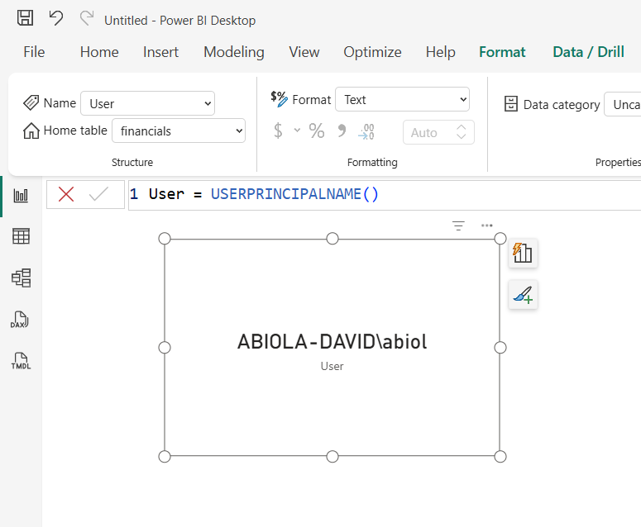Image resolution: width=641 pixels, height=527 pixels.
Task: Cancel the formula with red X
Action: [66, 194]
